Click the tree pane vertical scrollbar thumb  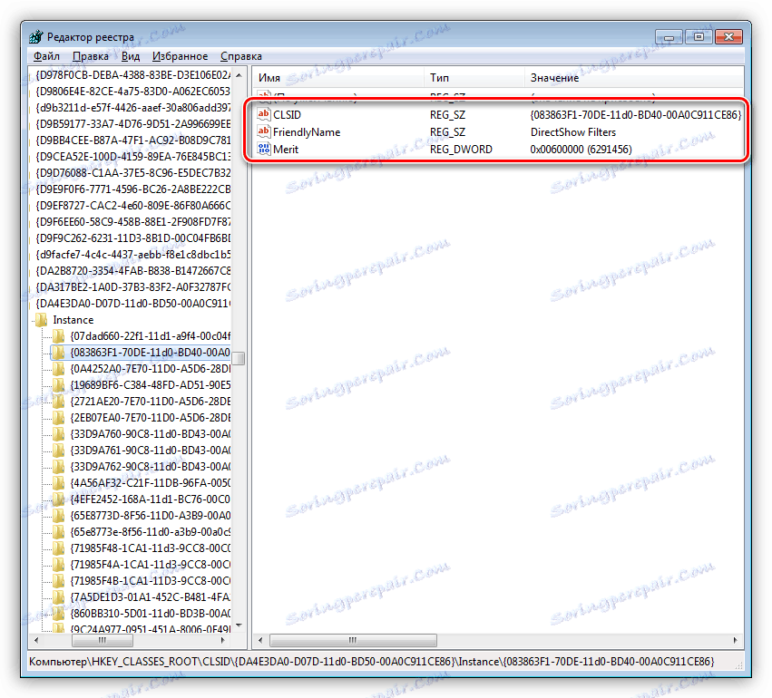(x=239, y=358)
